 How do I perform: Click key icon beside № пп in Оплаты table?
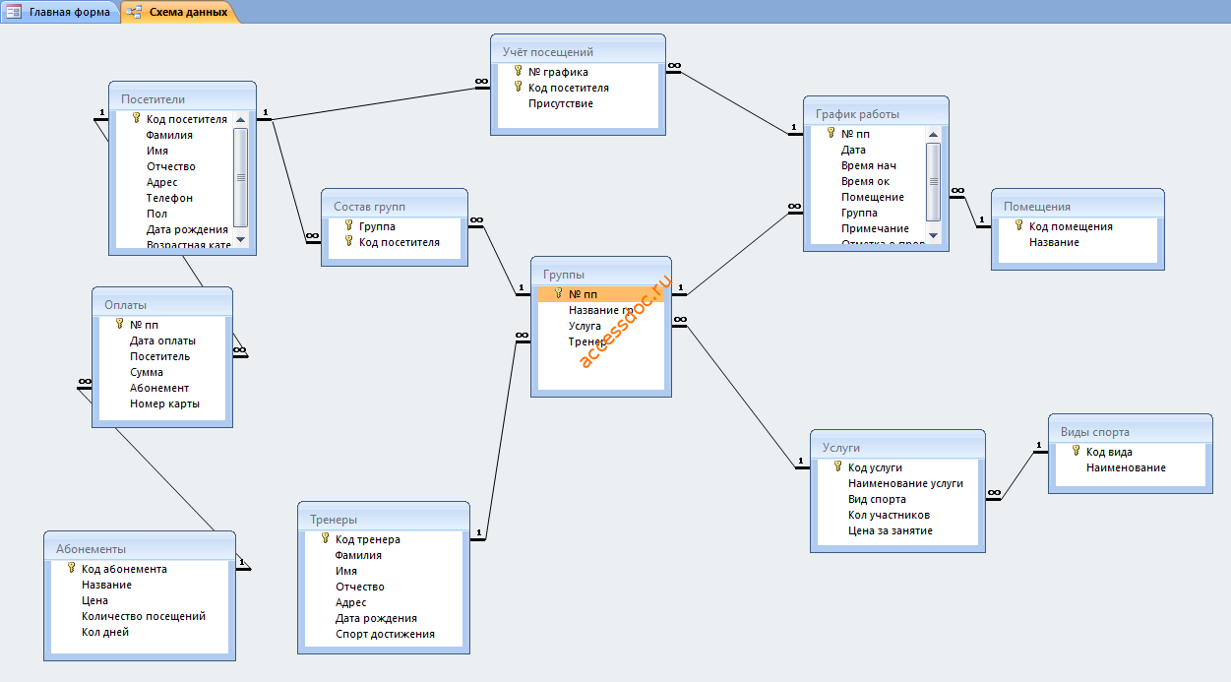click(119, 324)
